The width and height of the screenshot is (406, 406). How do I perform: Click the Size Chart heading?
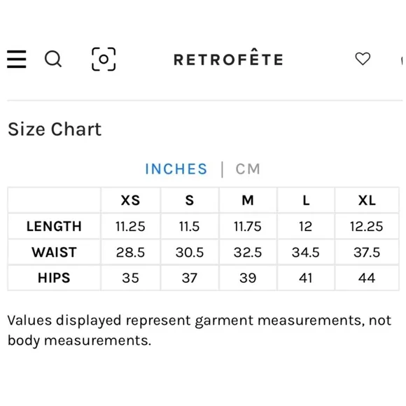(55, 129)
